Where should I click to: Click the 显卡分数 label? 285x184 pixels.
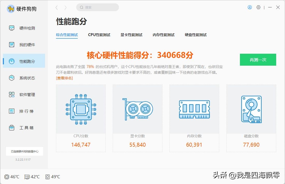[138, 136]
